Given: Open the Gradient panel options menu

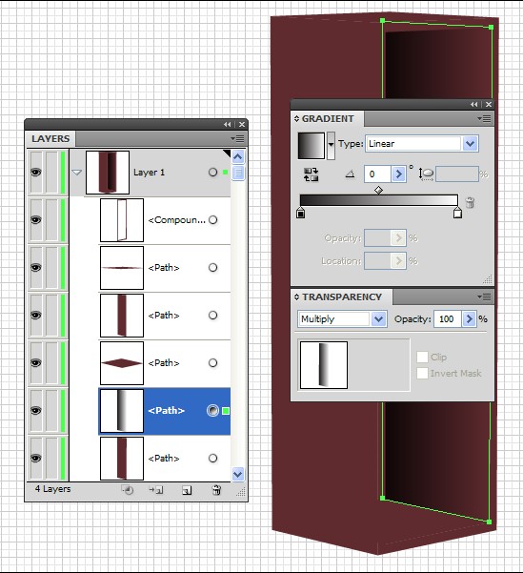Looking at the screenshot, I should point(484,118).
